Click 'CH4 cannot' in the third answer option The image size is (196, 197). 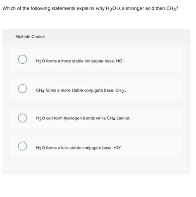119,118
